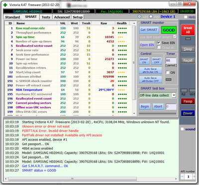Viewport: 199px width, 185px height.
Task: Click the Seek error rate row
Action: pyautogui.click(x=68, y=50)
